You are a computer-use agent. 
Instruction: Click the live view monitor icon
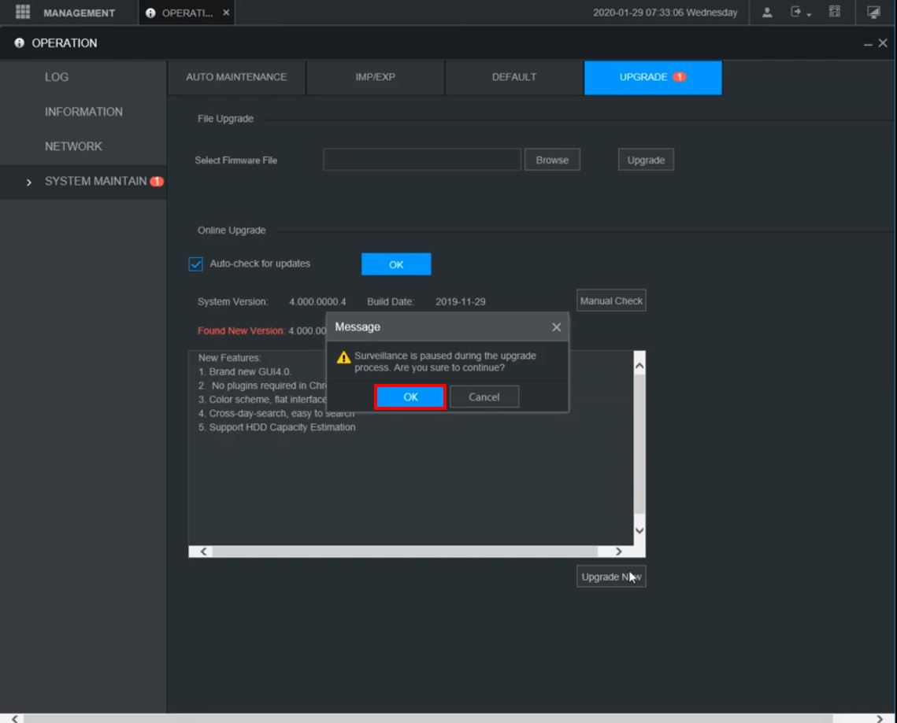tap(873, 13)
